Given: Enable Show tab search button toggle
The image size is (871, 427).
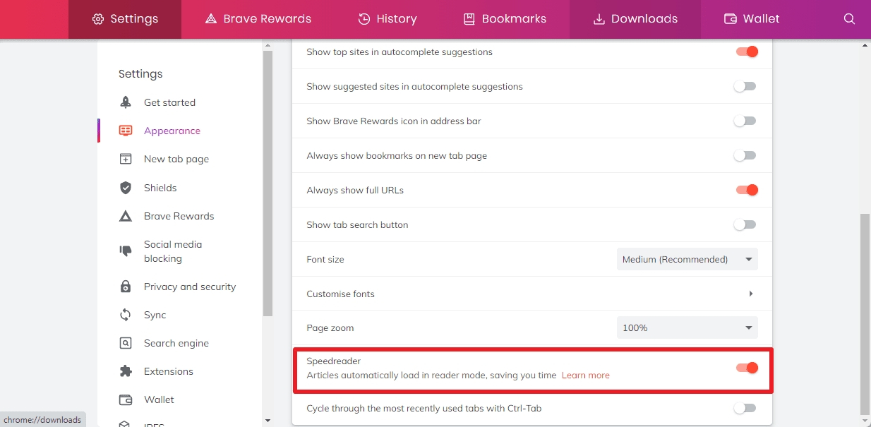Looking at the screenshot, I should click(x=745, y=225).
